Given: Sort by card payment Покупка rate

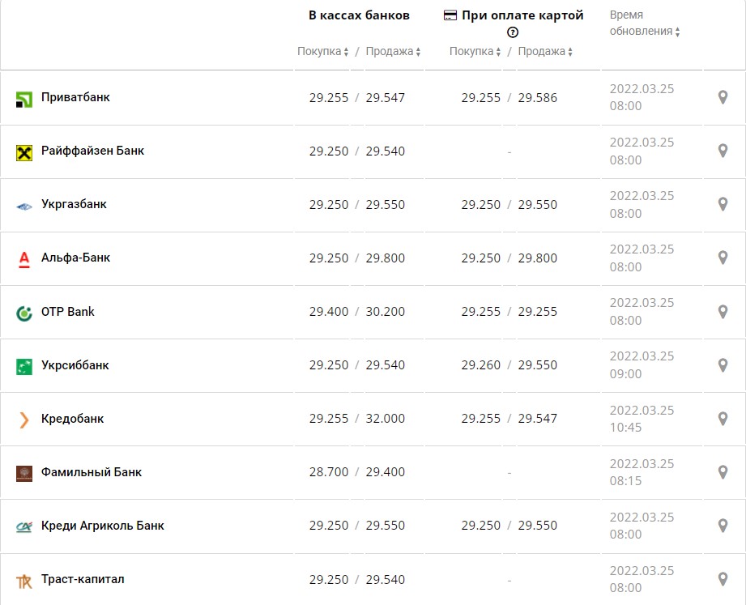Looking at the screenshot, I should tap(475, 52).
